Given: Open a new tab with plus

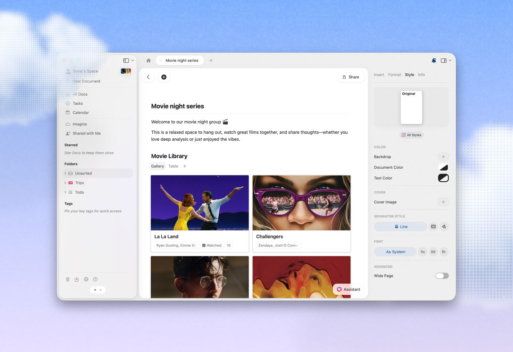Looking at the screenshot, I should (x=211, y=60).
